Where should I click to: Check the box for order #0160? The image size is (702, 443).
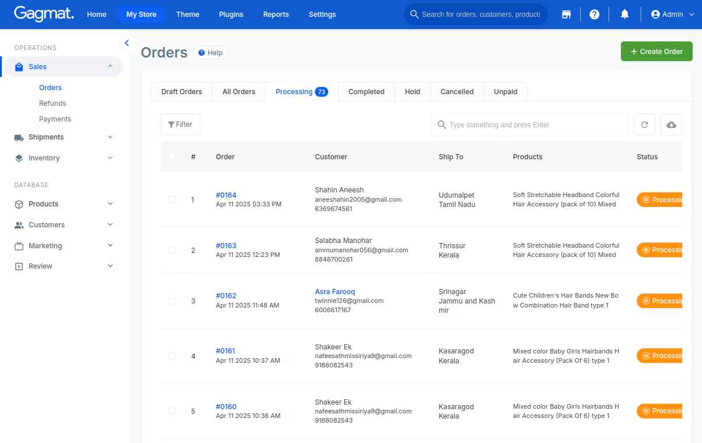coord(172,411)
